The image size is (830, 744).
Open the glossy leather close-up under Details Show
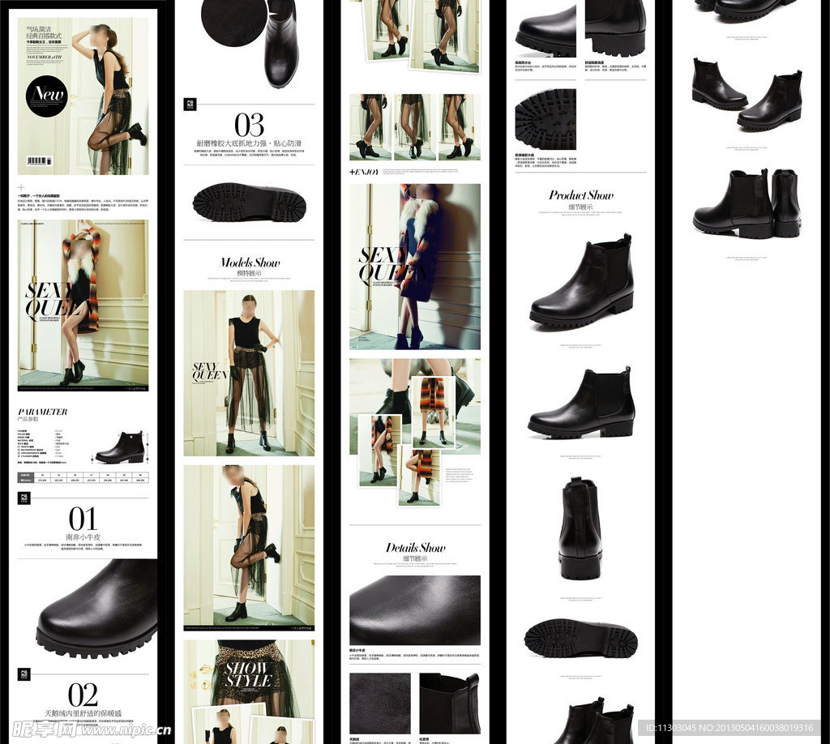tap(415, 610)
